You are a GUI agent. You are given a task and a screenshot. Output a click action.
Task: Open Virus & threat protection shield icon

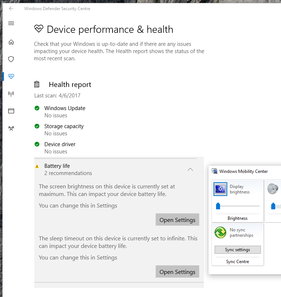pyautogui.click(x=11, y=59)
